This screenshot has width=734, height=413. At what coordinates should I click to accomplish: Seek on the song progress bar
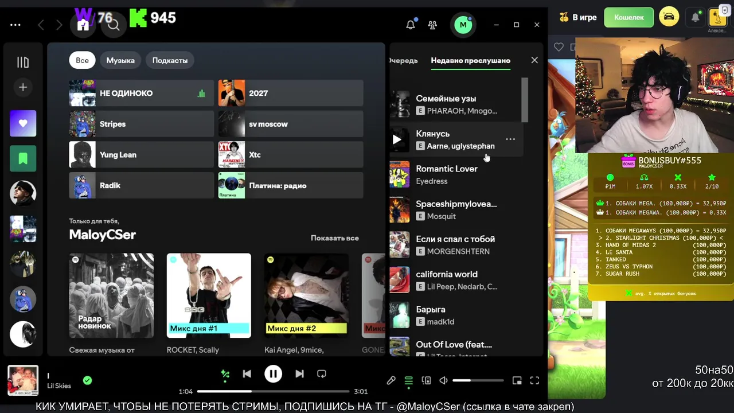point(273,391)
